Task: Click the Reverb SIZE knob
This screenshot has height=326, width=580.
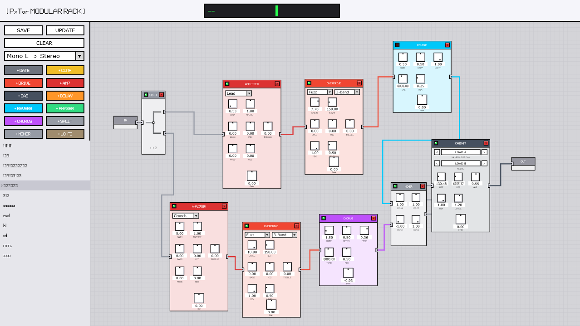Action: click(403, 57)
